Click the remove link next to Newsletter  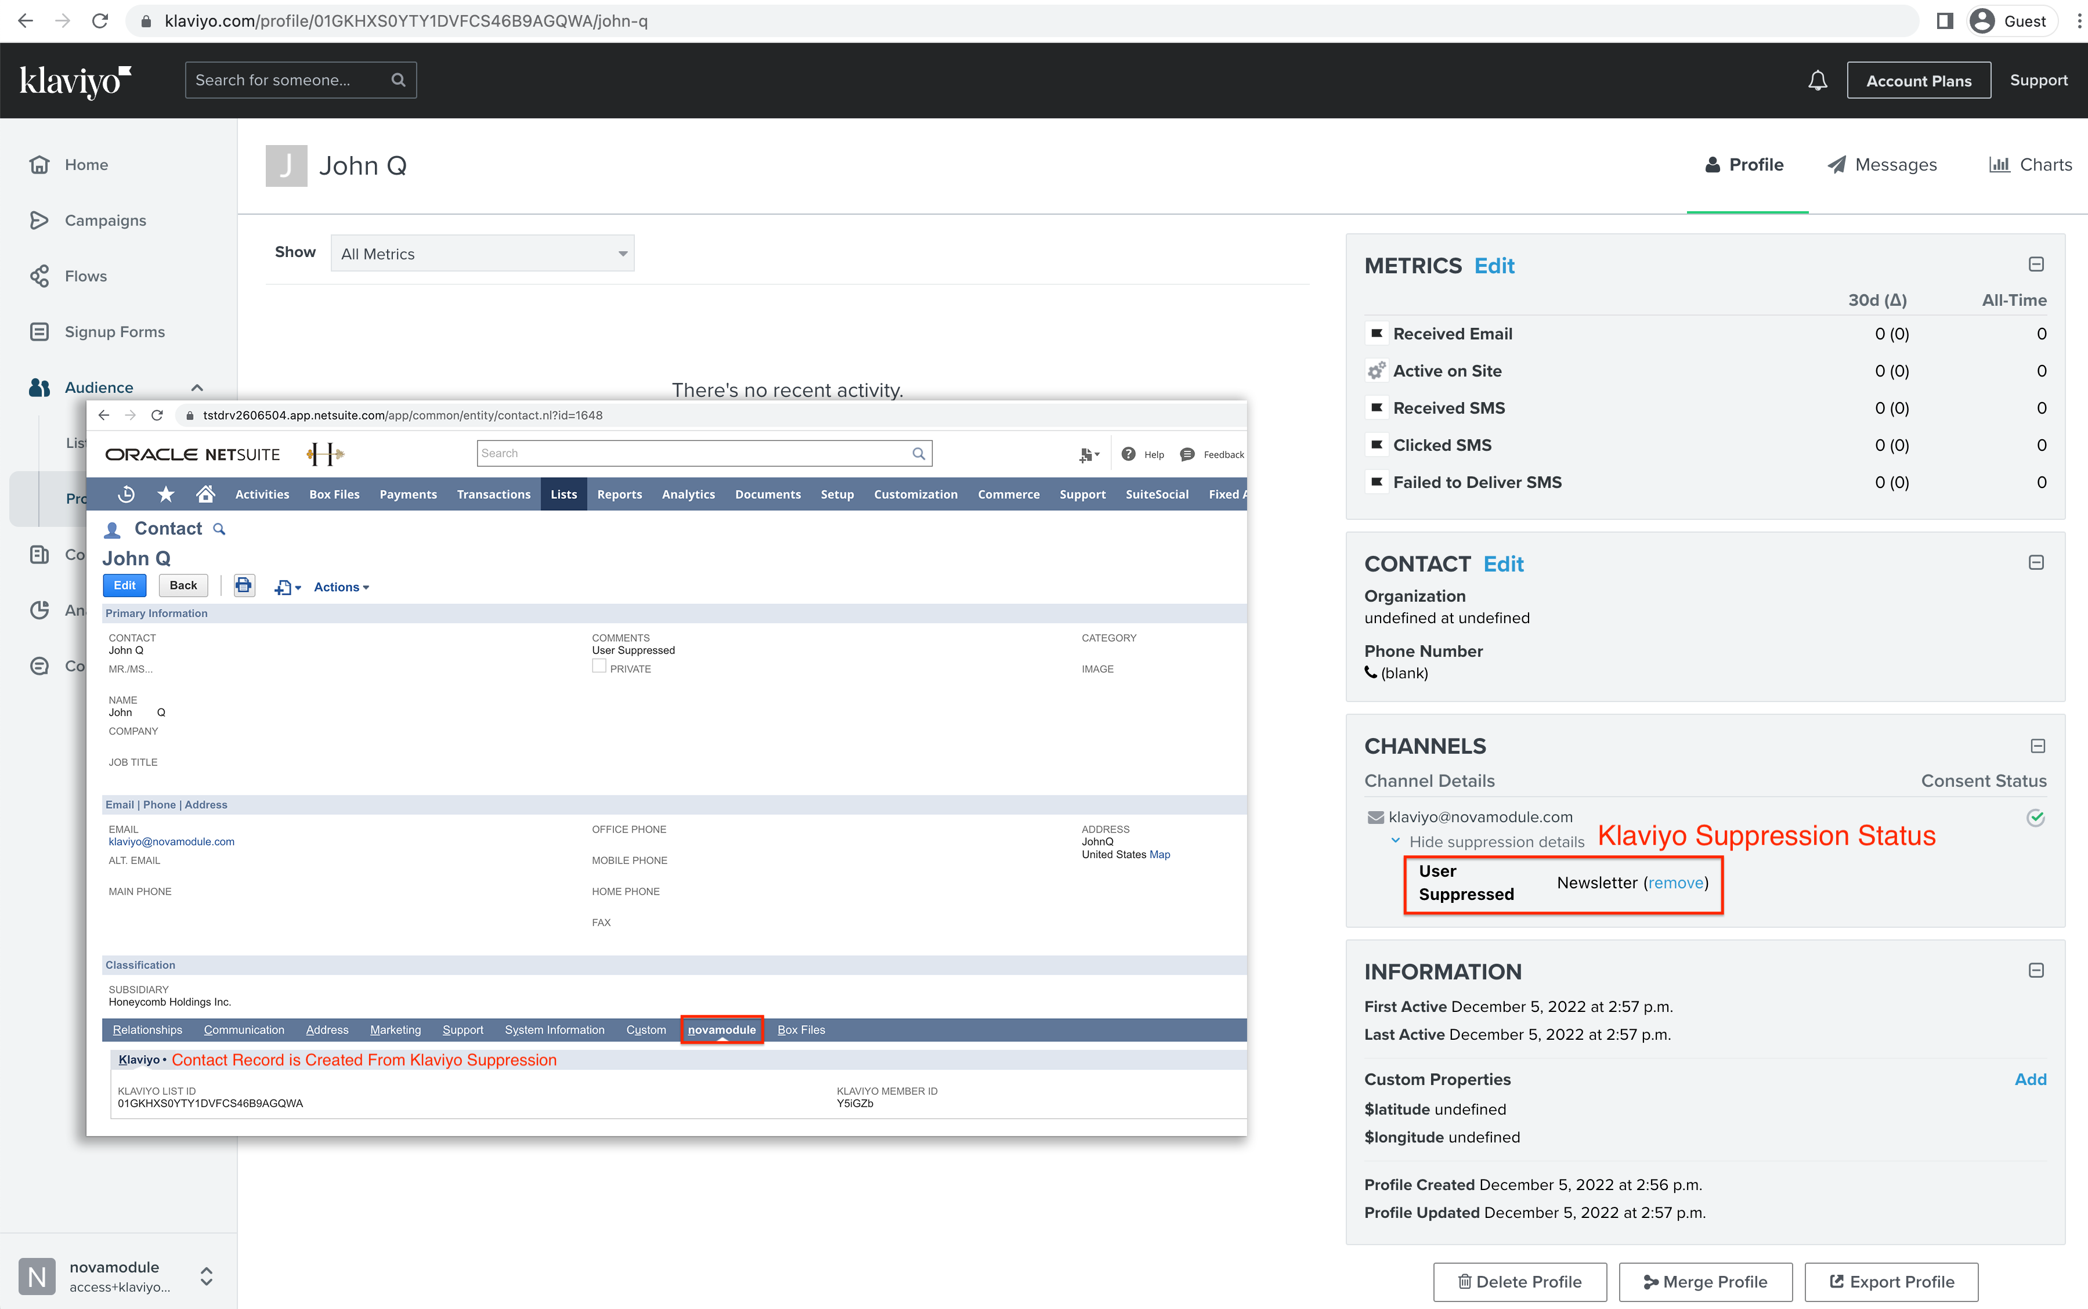[x=1676, y=882]
